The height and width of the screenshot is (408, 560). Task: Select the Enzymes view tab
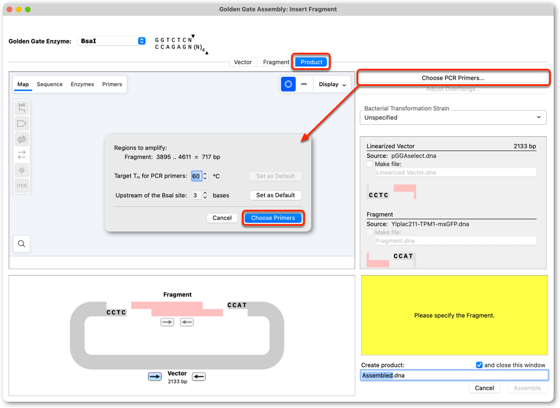pos(82,84)
